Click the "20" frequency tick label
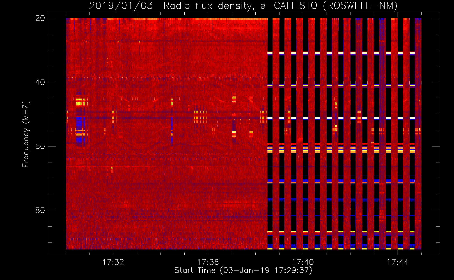 click(x=40, y=18)
